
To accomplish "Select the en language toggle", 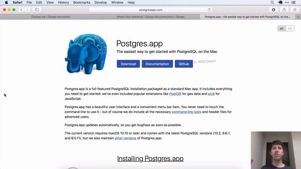I will 282,29.
